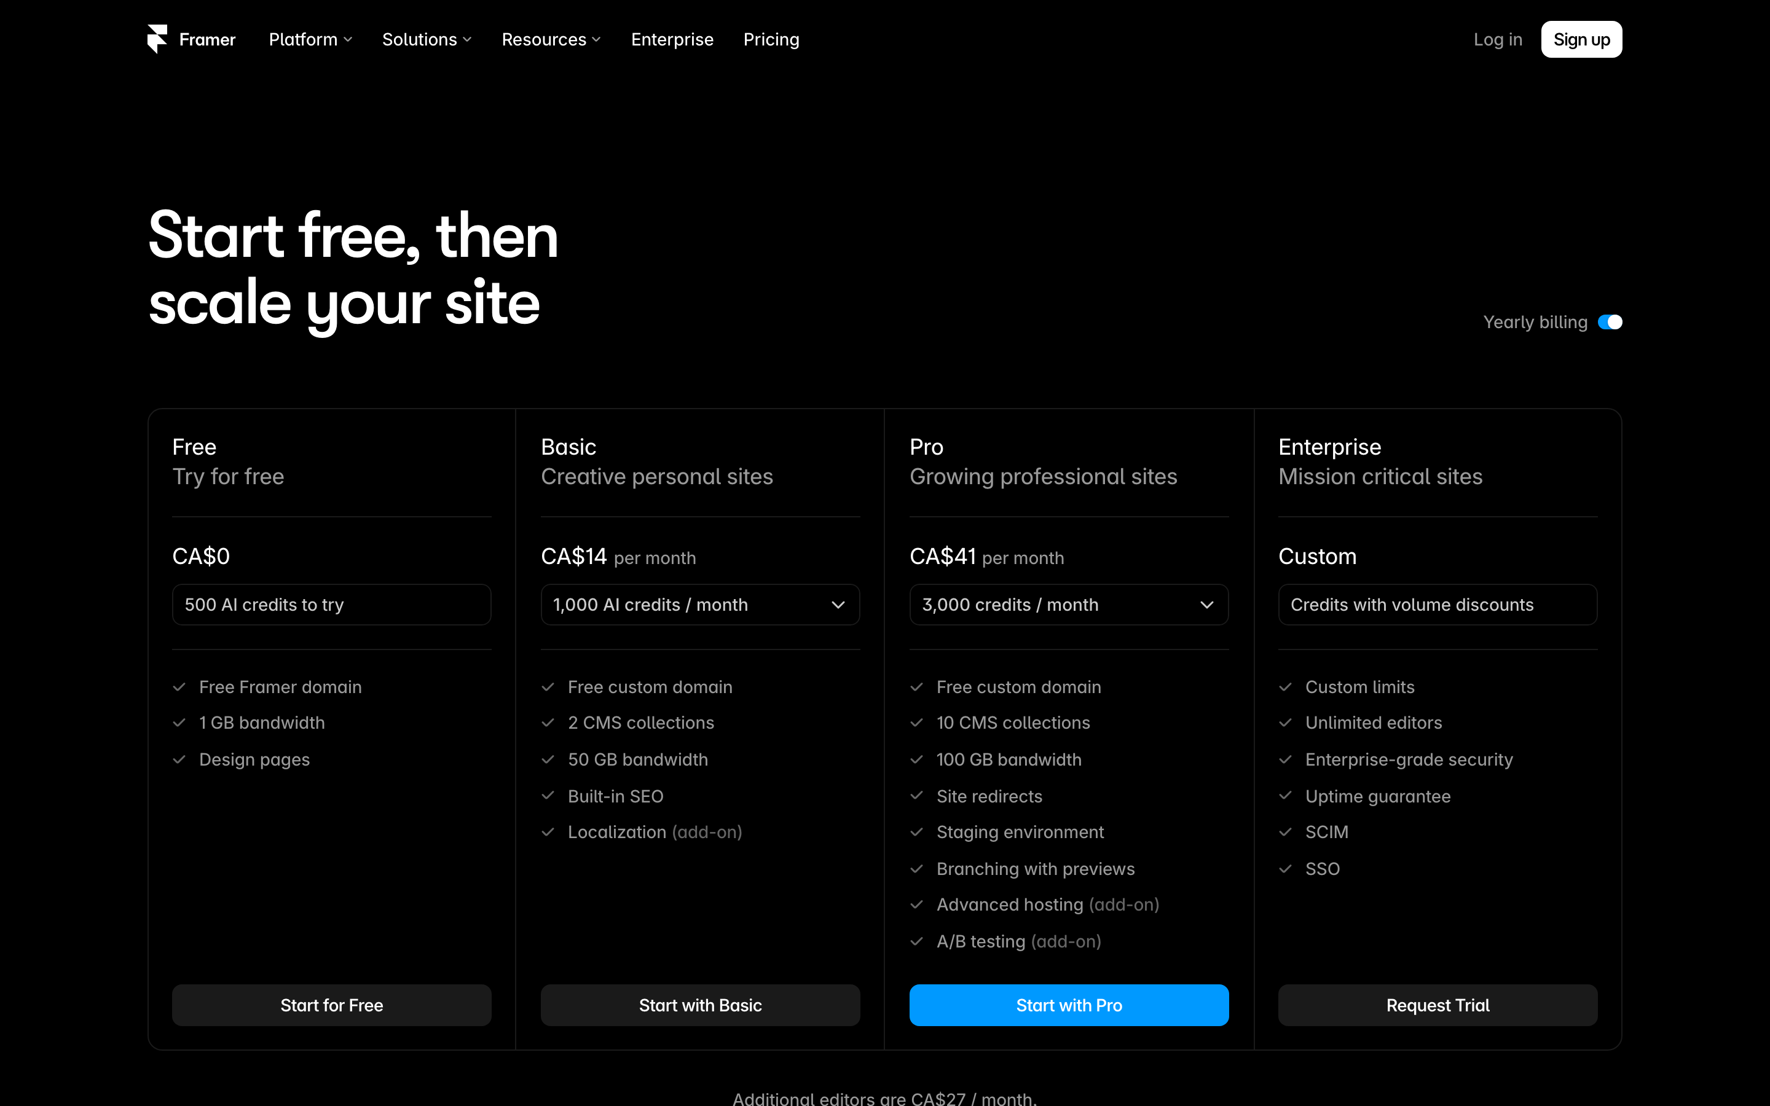Click the checkmark beside Built-in SEO

(x=548, y=796)
